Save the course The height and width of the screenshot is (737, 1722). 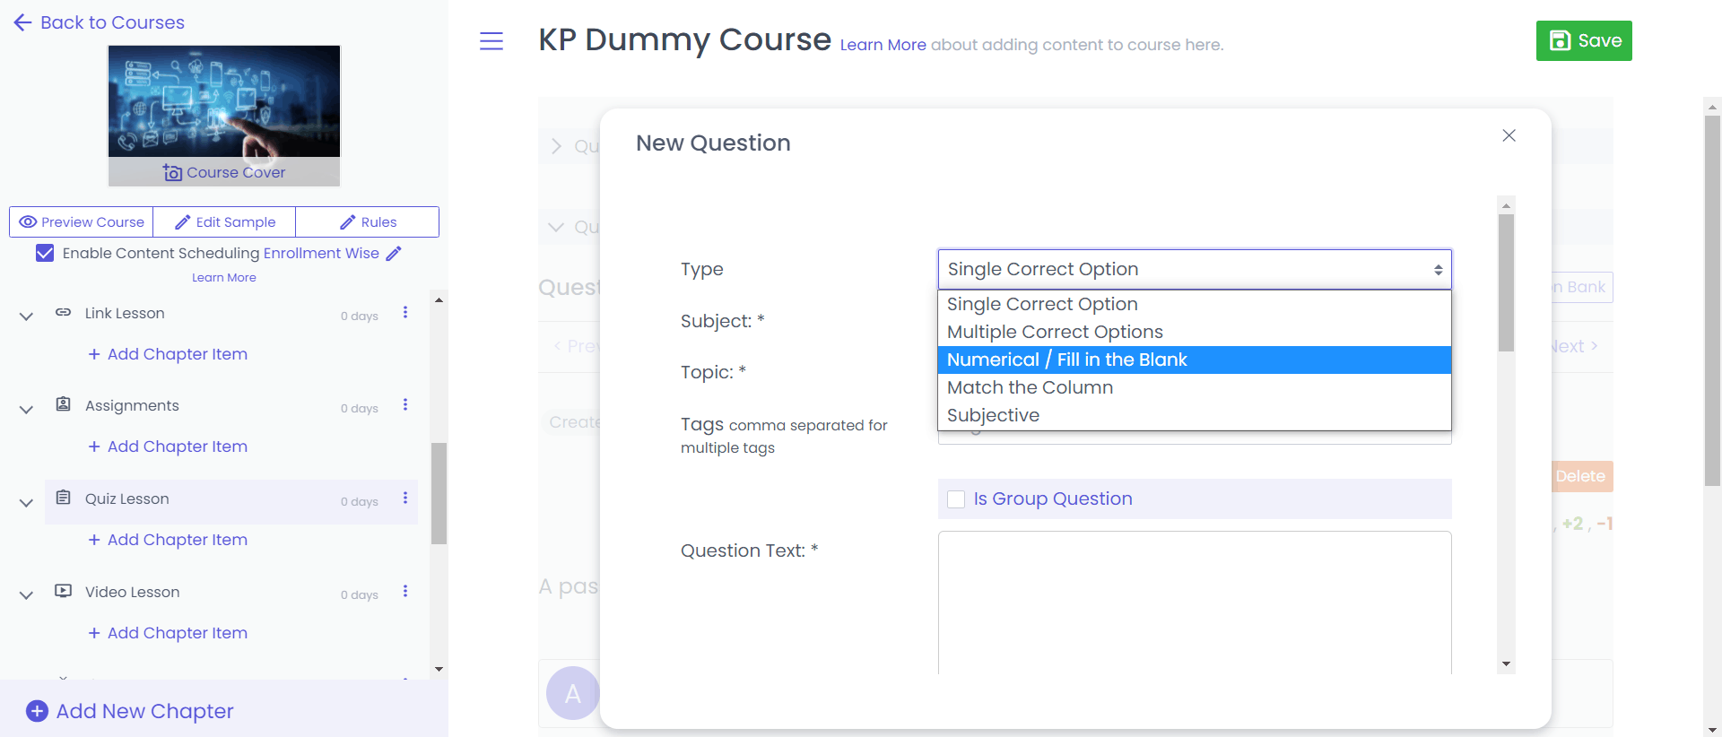click(x=1583, y=41)
